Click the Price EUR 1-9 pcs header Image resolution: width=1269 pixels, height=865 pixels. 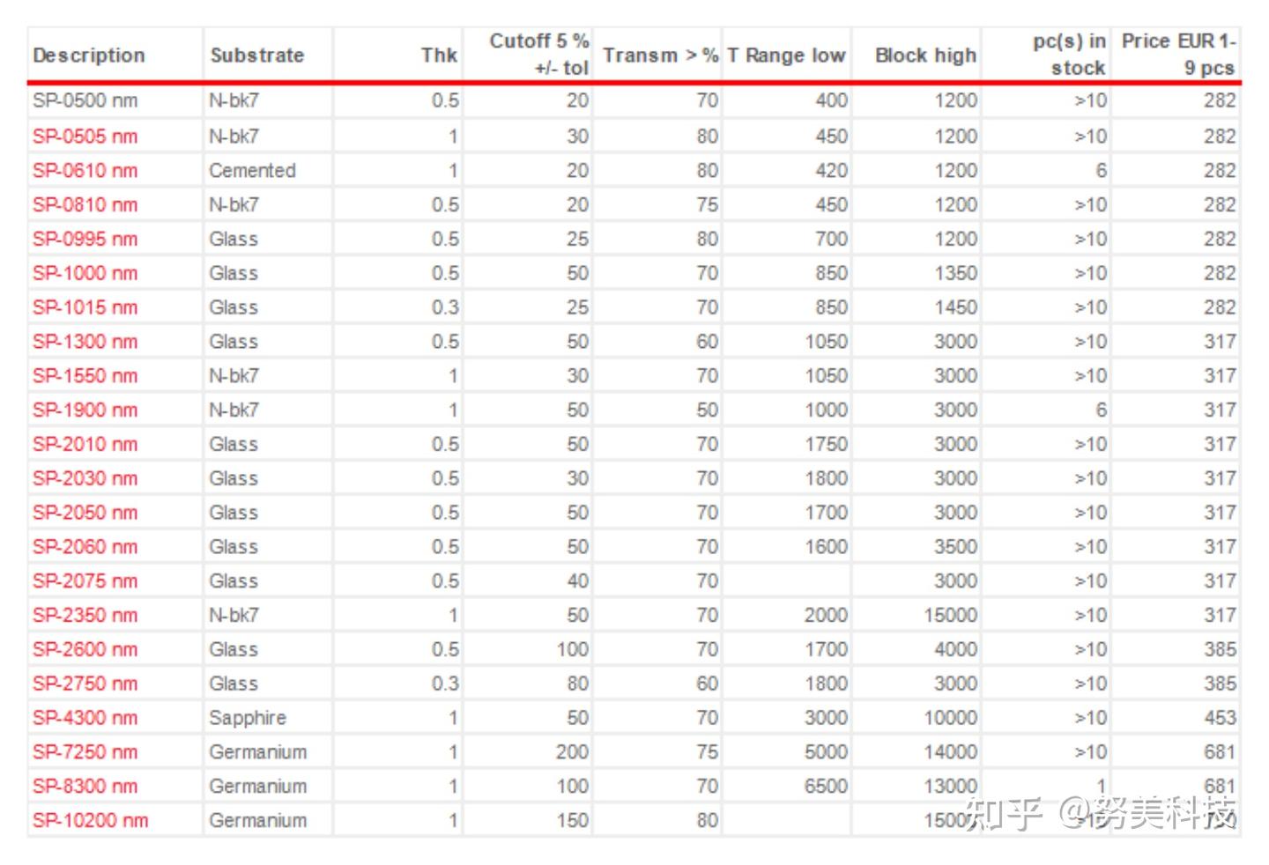[1177, 55]
